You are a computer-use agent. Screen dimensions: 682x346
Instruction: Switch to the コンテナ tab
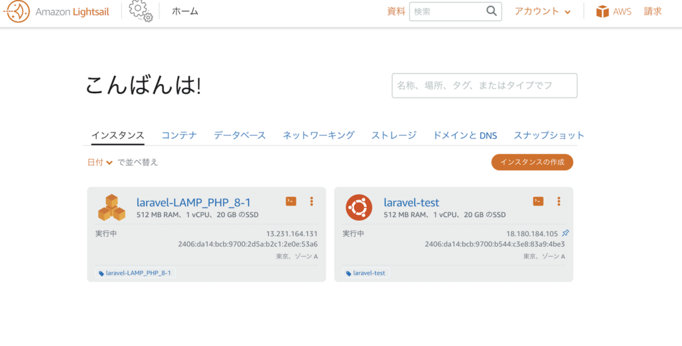(179, 135)
